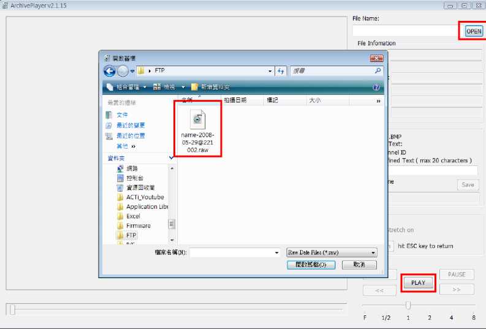Open the organize menu in dialog toolbar
The image size is (486, 329).
tap(127, 87)
